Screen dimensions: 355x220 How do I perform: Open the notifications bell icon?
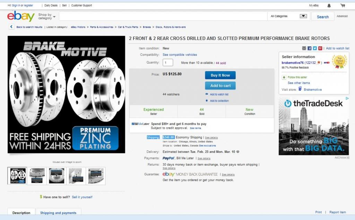click(x=329, y=6)
